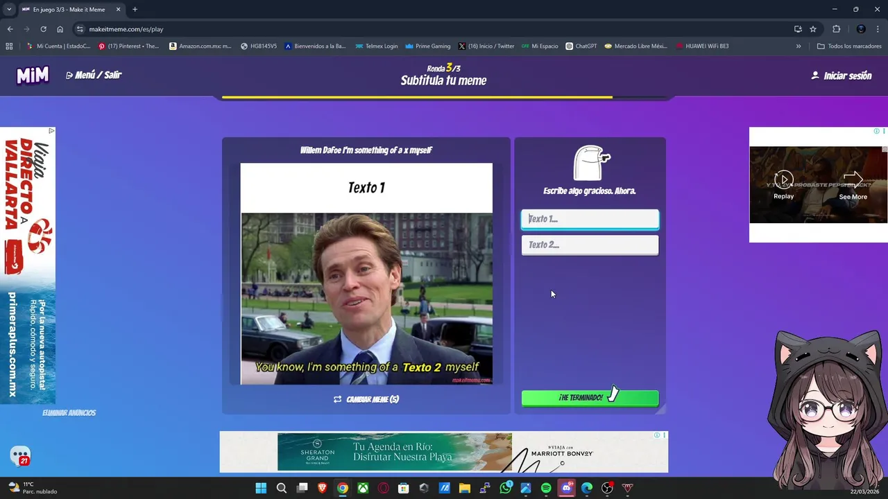
Task: Open the Mi Espacio bookmark
Action: [x=540, y=46]
